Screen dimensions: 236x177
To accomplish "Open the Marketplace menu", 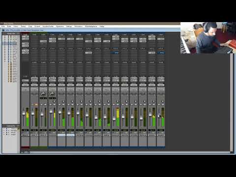I will point(91,26).
